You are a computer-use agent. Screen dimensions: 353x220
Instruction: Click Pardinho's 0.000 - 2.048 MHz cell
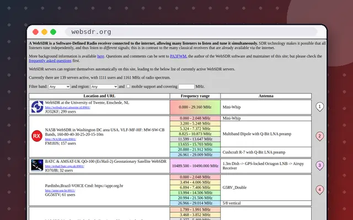[195, 177]
